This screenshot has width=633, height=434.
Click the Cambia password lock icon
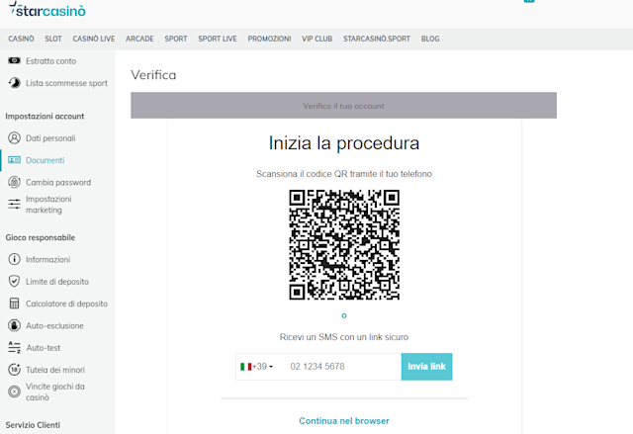click(14, 182)
